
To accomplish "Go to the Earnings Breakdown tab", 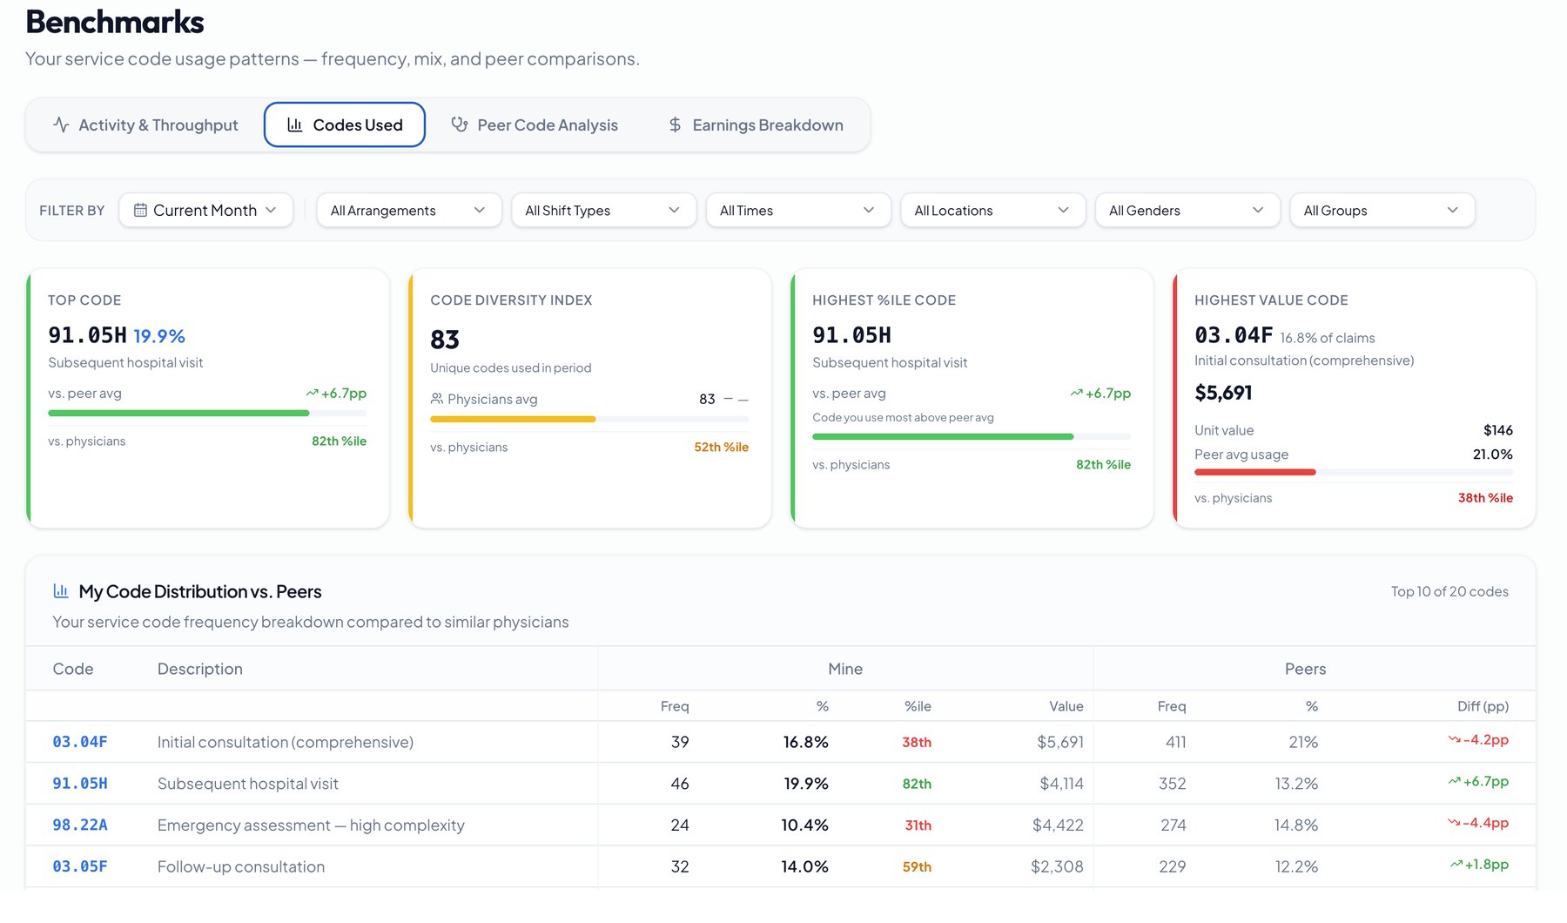I will tap(756, 125).
